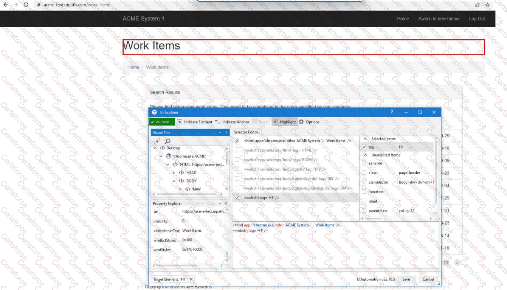Collapse the Selected Items section
This screenshot has width=507, height=290.
click(x=365, y=139)
